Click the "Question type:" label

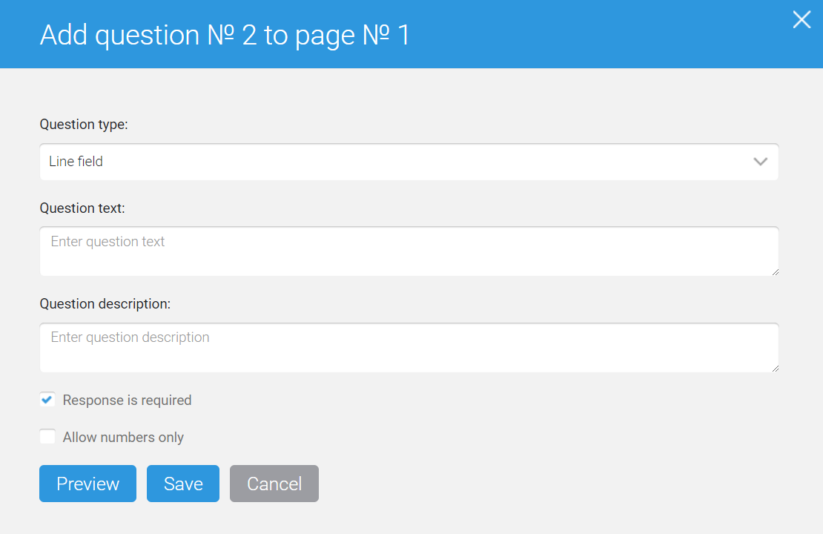point(84,125)
